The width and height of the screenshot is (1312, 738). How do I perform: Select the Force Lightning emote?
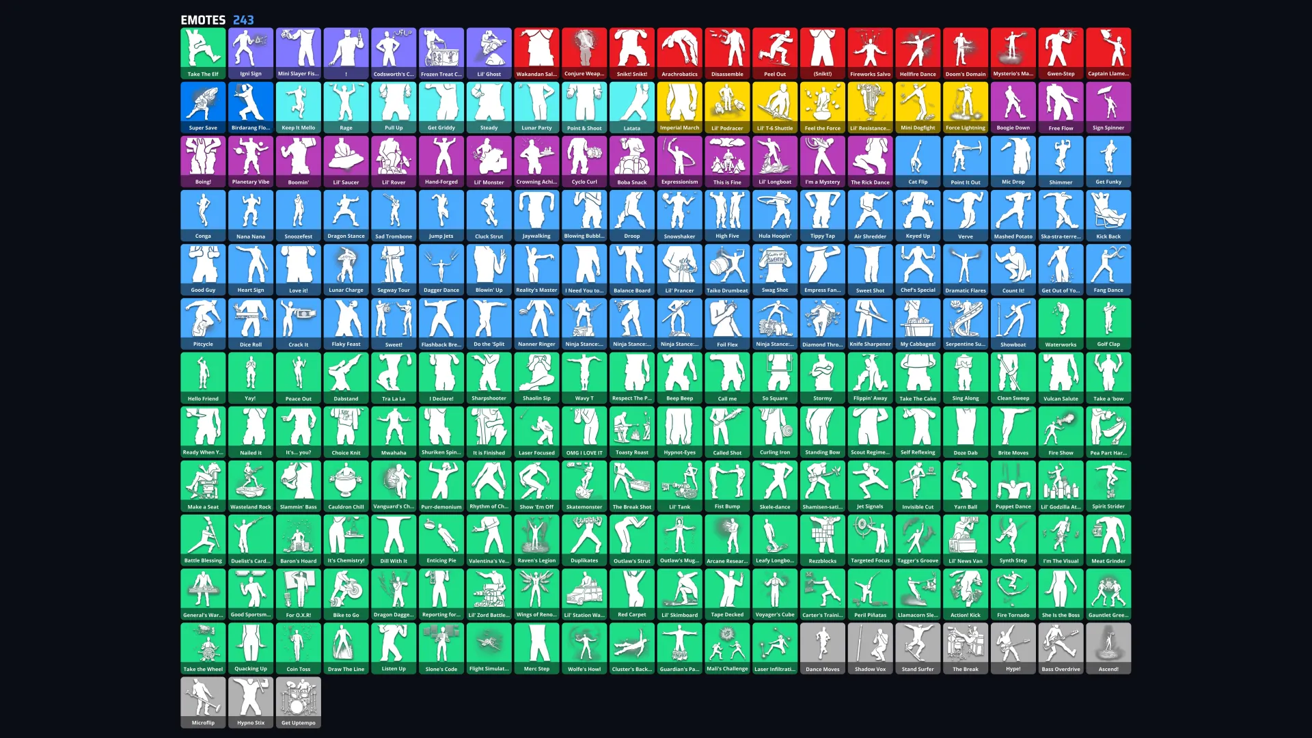pyautogui.click(x=966, y=107)
